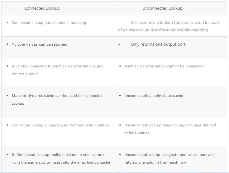Viewport: 229px width, 173px height.
Task: Click 'from the same row or insert' line
Action: pyautogui.click(x=61, y=162)
